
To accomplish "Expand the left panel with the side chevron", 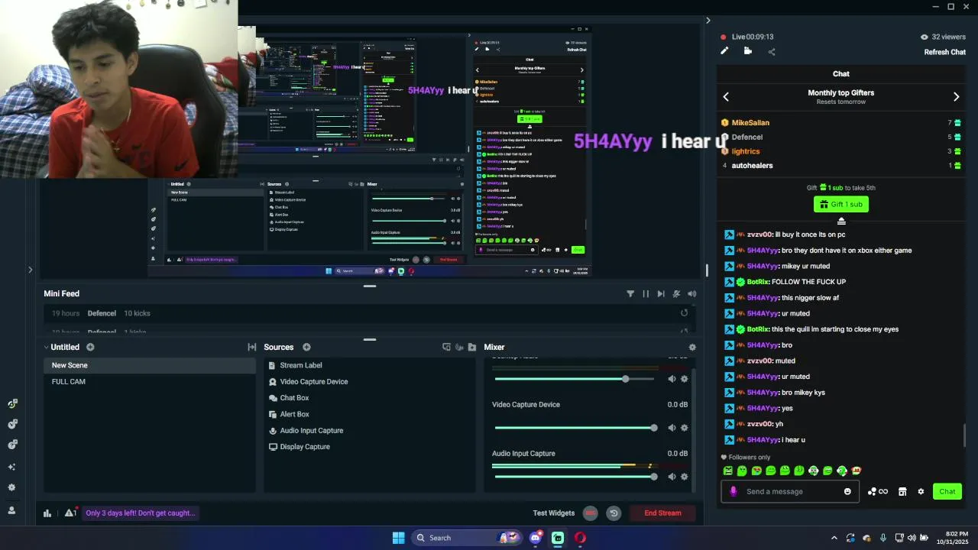I will 30,270.
